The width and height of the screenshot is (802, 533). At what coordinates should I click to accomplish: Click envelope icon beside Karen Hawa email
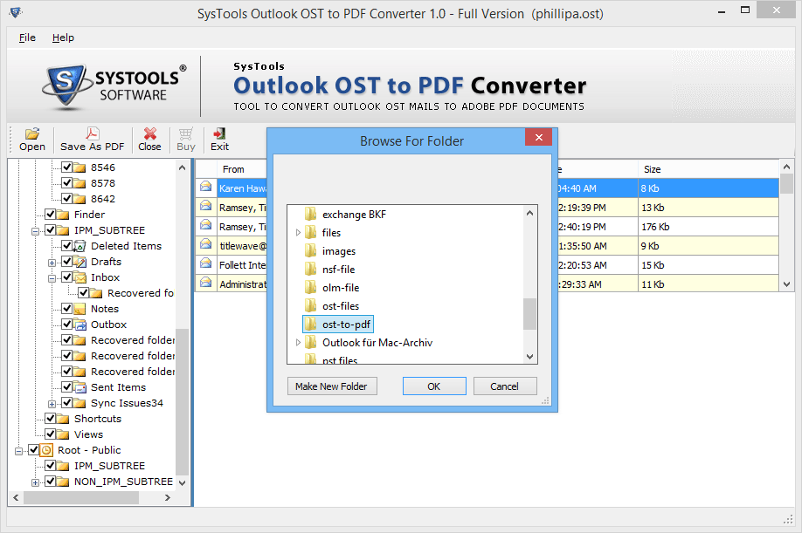[206, 187]
